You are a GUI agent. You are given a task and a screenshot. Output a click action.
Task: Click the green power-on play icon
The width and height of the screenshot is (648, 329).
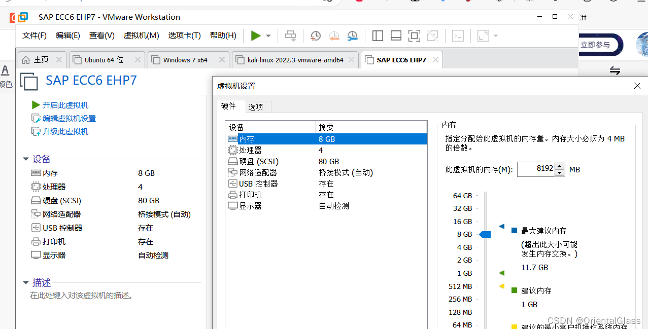point(256,35)
